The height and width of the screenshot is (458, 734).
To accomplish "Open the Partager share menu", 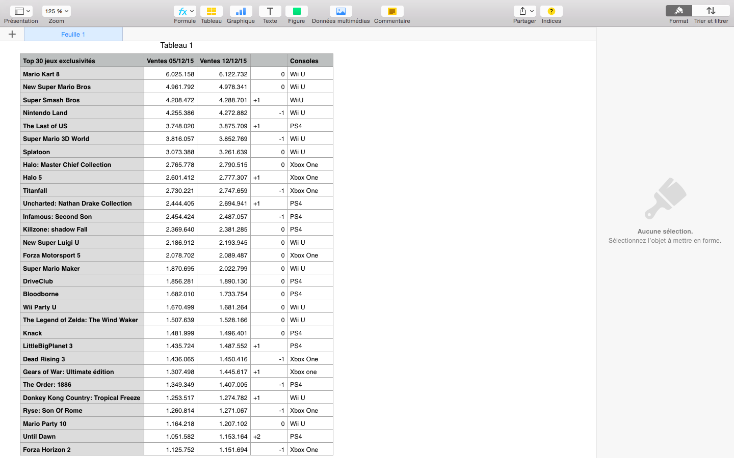I will pos(525,11).
